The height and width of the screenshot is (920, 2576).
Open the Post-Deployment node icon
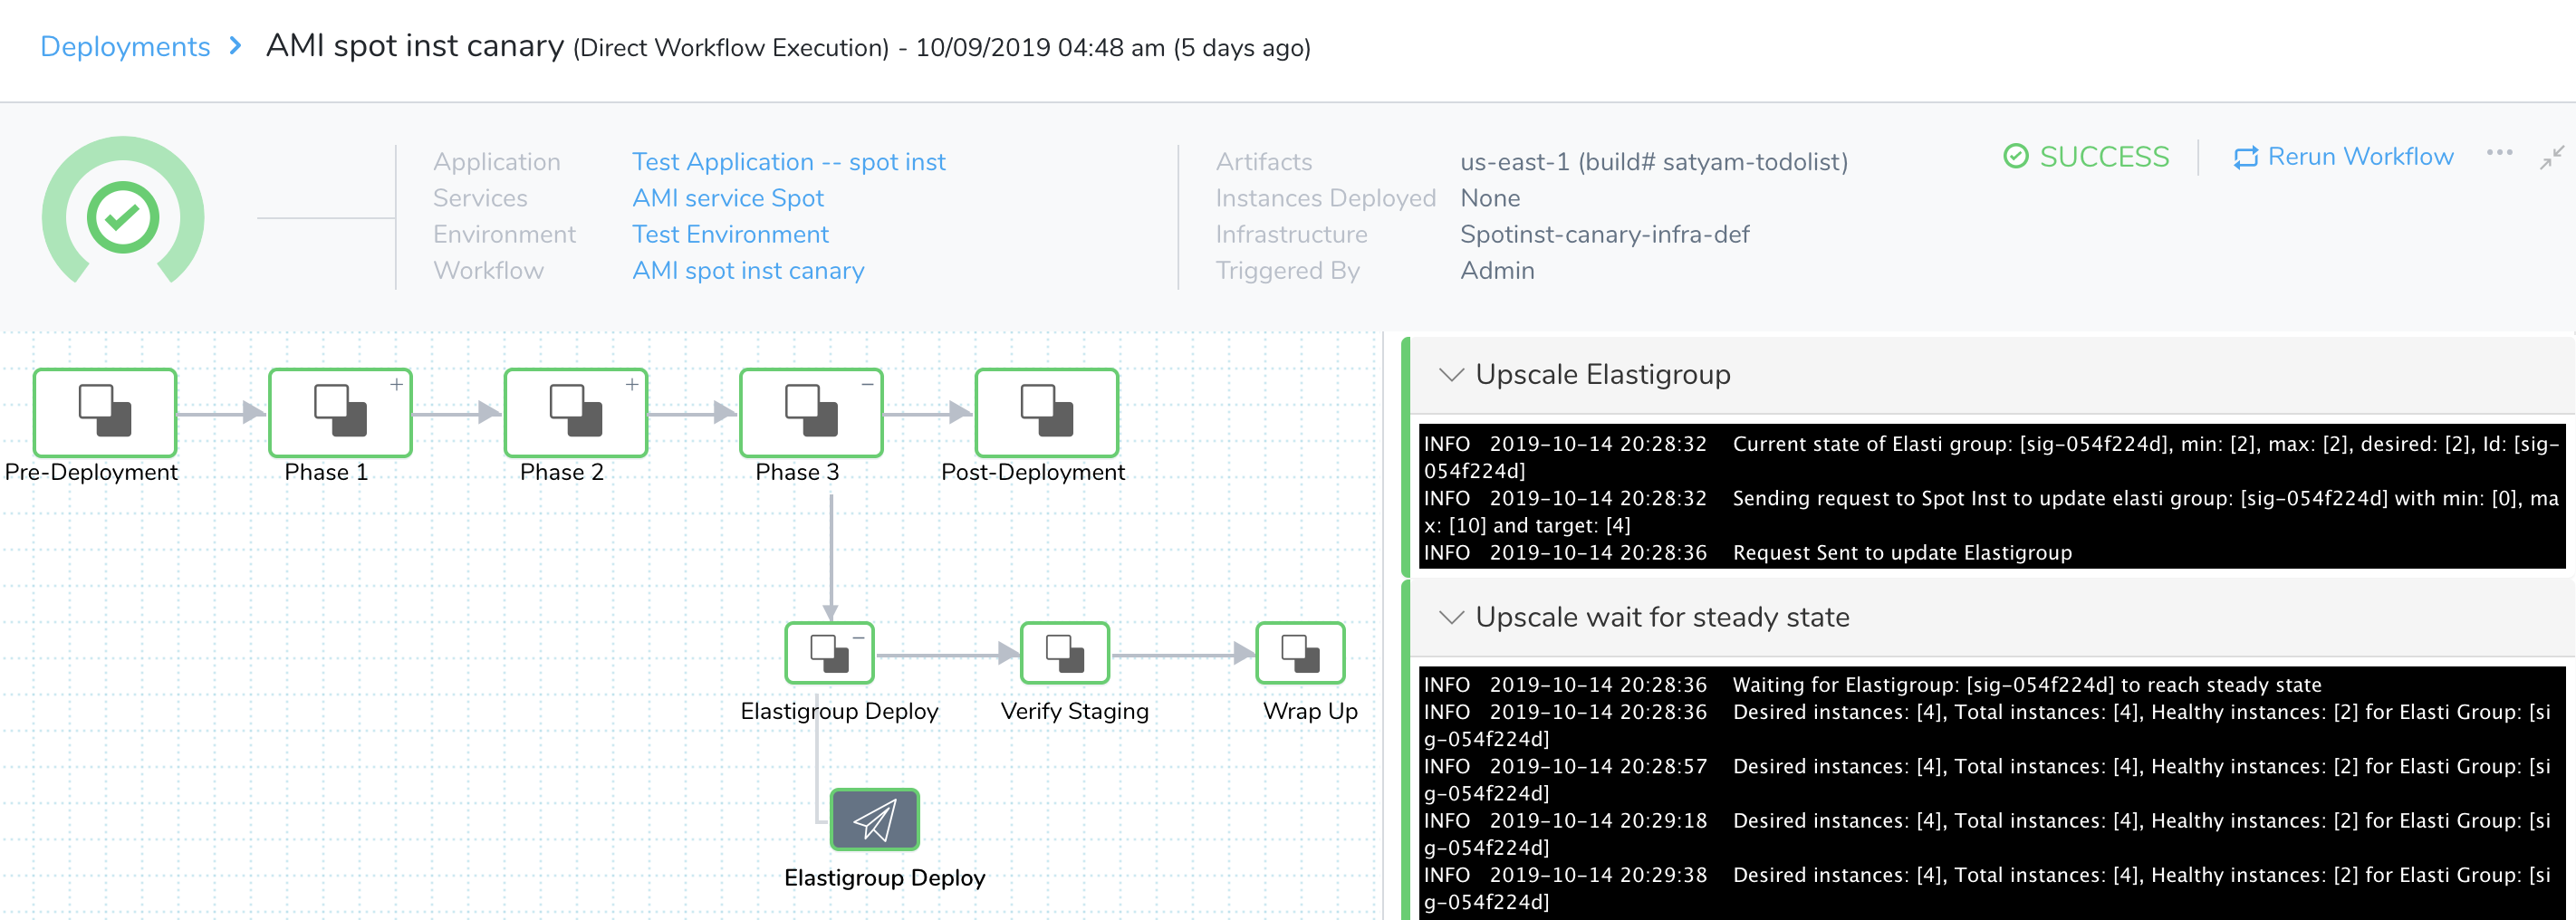click(x=1046, y=412)
